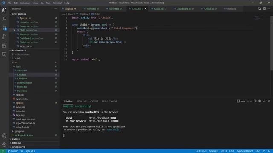This screenshot has width=273, height=153.
Task: Open the feedback icon in status bar
Action: tap(264, 151)
